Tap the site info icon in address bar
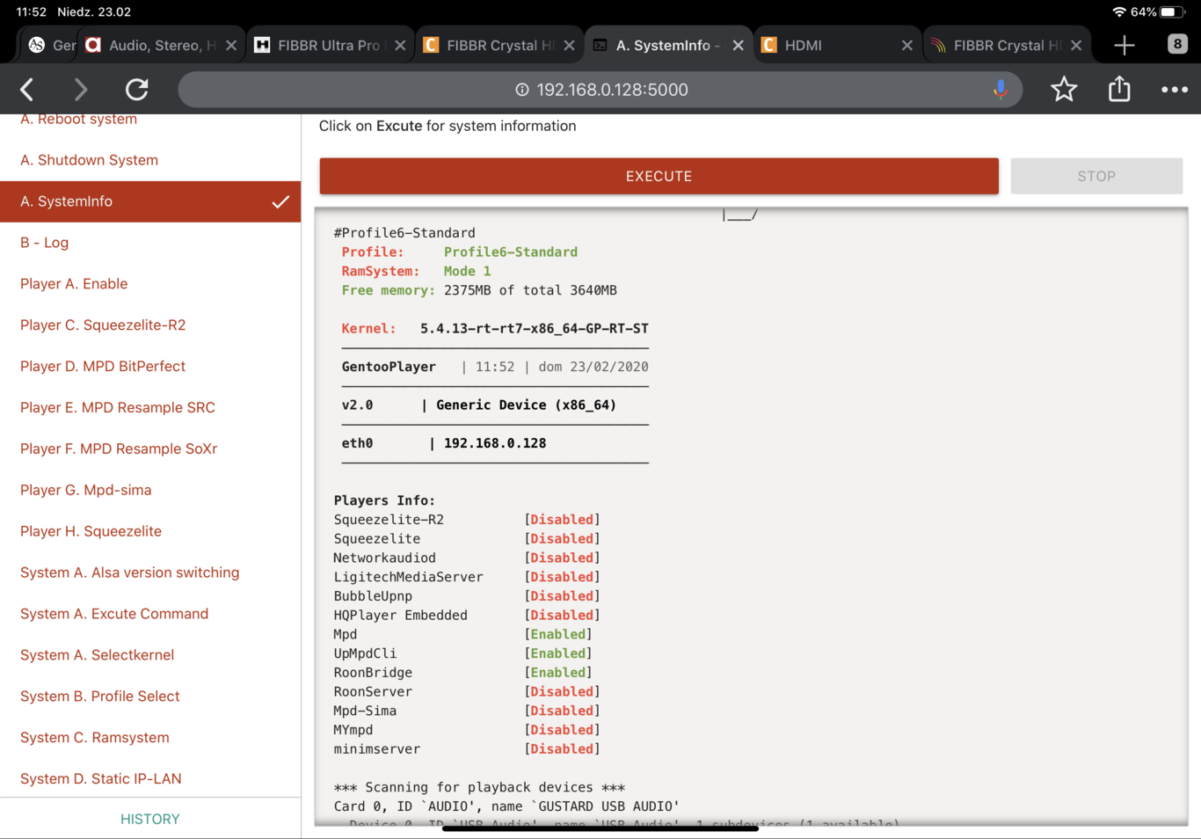 pyautogui.click(x=522, y=90)
